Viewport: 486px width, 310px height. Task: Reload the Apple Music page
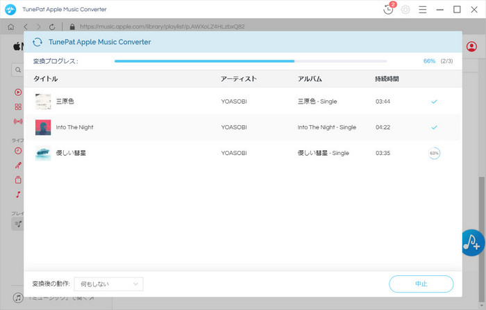coord(52,26)
